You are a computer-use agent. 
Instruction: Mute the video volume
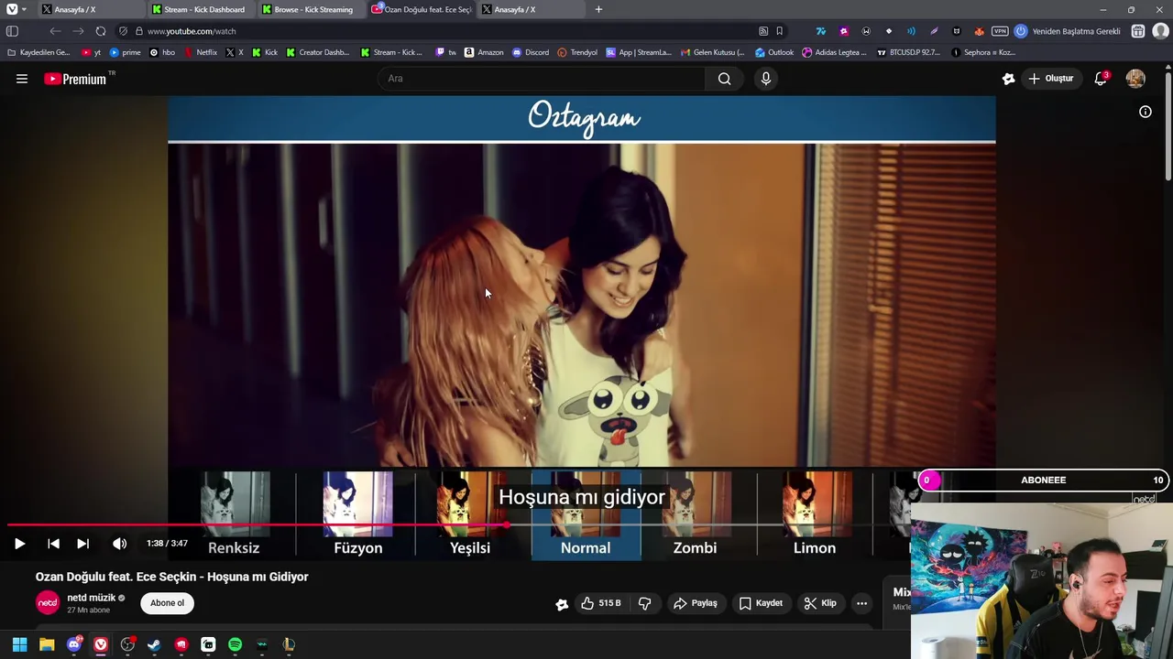click(119, 544)
